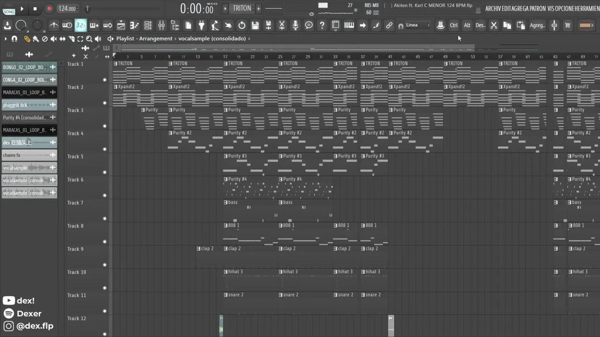Open pattern options arrow left of TRITON
600x337 pixels.
point(225,8)
